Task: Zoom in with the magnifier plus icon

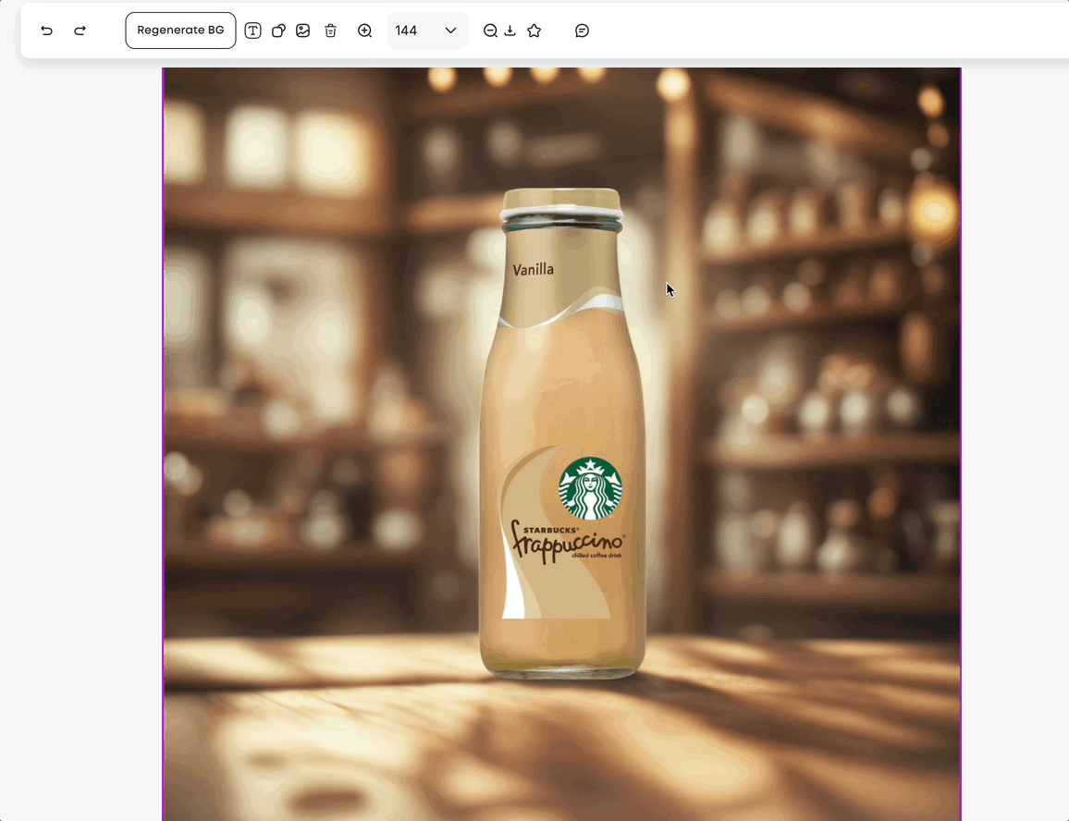Action: pyautogui.click(x=364, y=31)
